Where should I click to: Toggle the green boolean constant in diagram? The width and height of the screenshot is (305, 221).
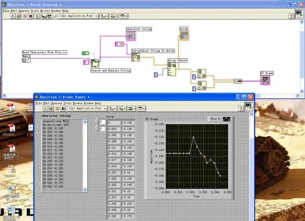click(86, 53)
